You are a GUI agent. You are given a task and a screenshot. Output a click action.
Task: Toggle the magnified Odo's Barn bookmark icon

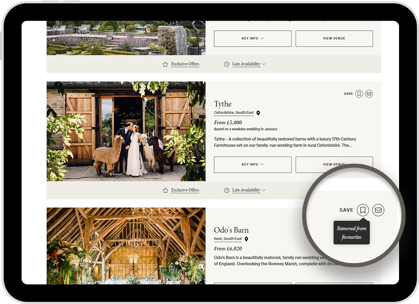point(363,210)
